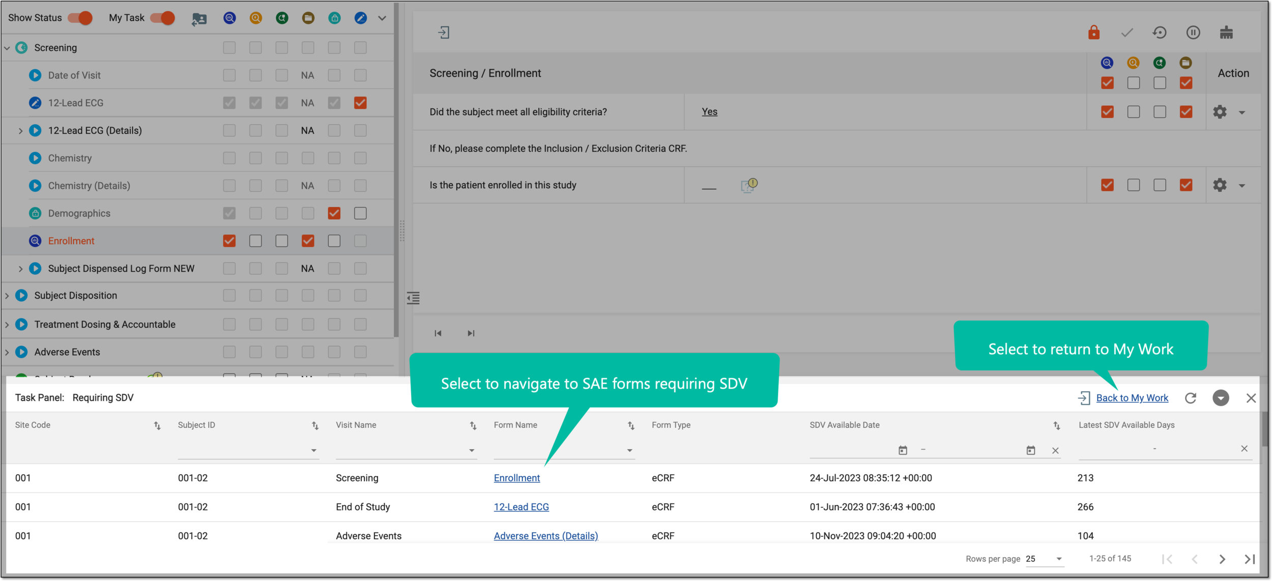
Task: Open the Enrollment form link in task table
Action: (517, 478)
